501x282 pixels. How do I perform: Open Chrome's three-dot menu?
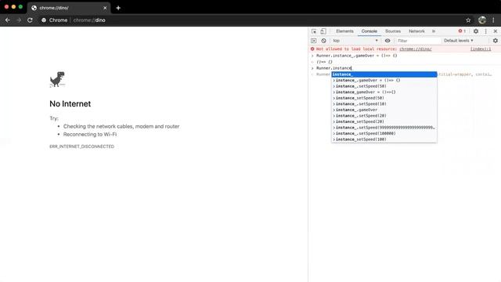pyautogui.click(x=493, y=20)
